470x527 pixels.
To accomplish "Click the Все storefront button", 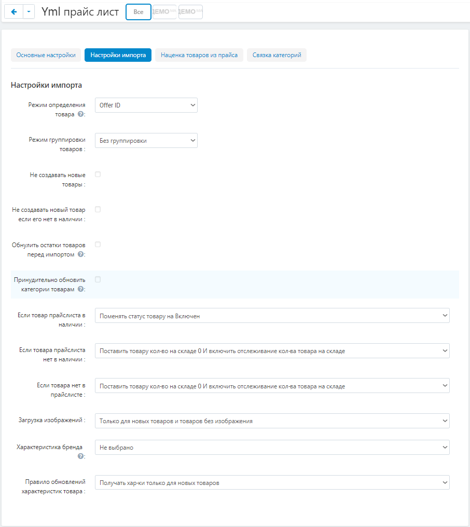I will [138, 12].
